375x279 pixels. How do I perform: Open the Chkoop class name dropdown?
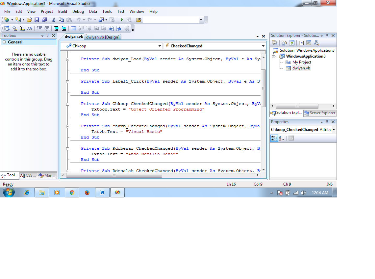pyautogui.click(x=160, y=46)
